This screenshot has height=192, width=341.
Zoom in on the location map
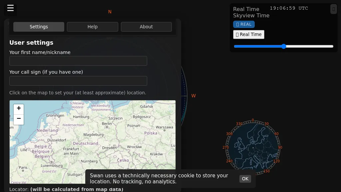[x=19, y=108]
